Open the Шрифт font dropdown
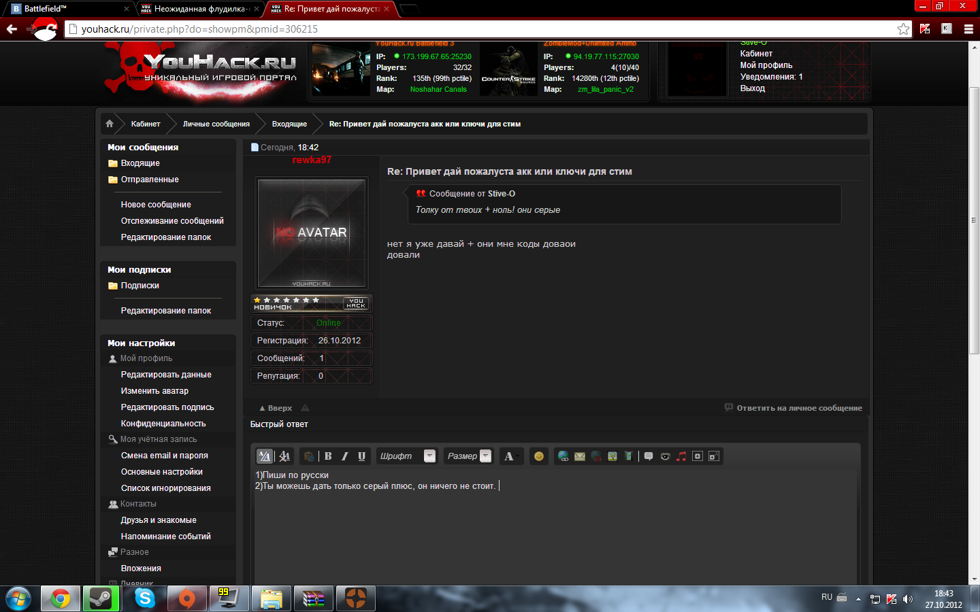Image resolution: width=980 pixels, height=612 pixels. (406, 456)
